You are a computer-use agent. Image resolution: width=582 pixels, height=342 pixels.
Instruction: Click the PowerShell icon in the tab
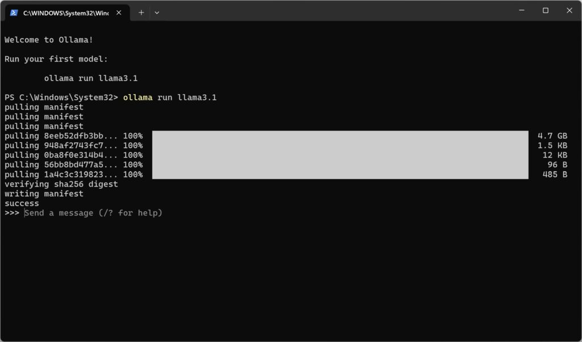pyautogui.click(x=14, y=12)
